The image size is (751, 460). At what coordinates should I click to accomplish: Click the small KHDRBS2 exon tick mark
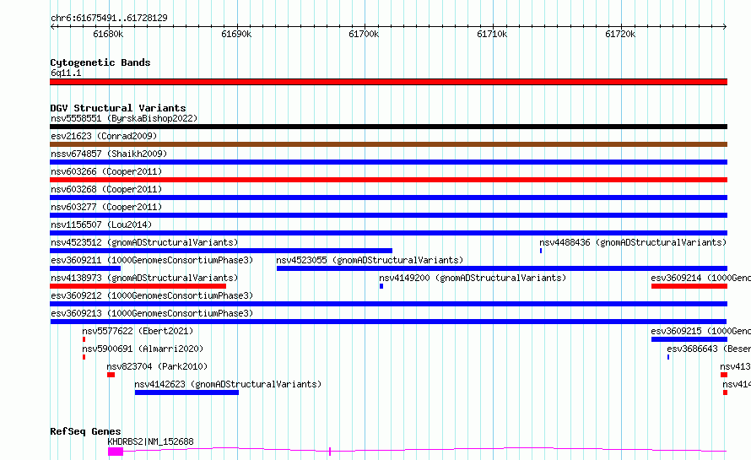coord(330,452)
